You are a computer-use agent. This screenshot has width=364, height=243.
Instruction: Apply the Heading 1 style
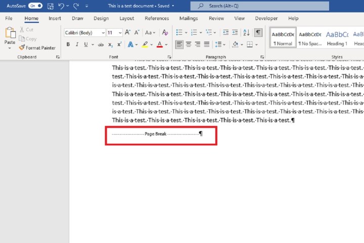tap(337, 38)
